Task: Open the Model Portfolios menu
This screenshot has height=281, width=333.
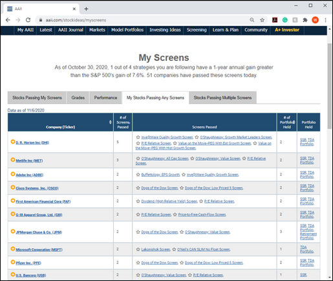Action: click(x=127, y=30)
